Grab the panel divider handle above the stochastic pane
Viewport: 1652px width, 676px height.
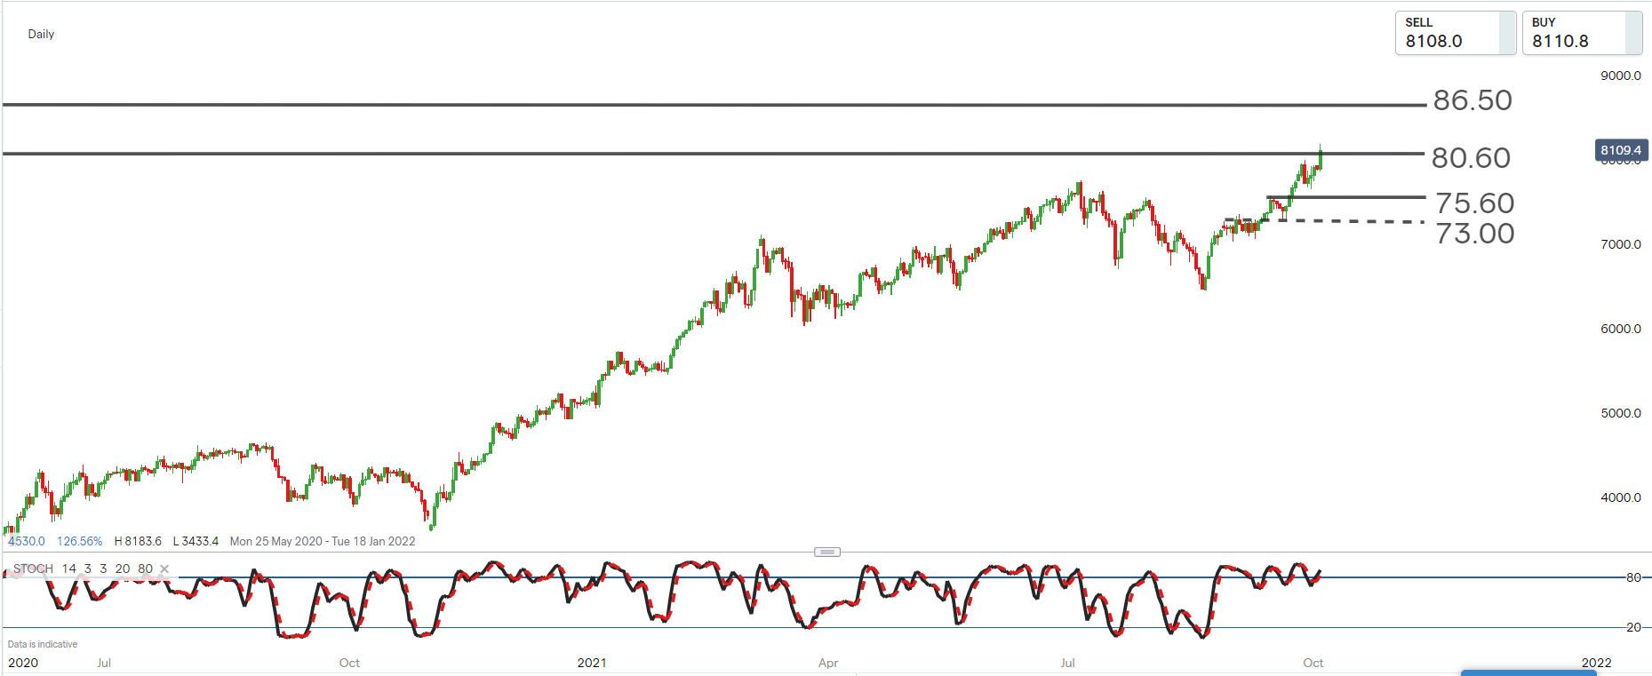827,552
